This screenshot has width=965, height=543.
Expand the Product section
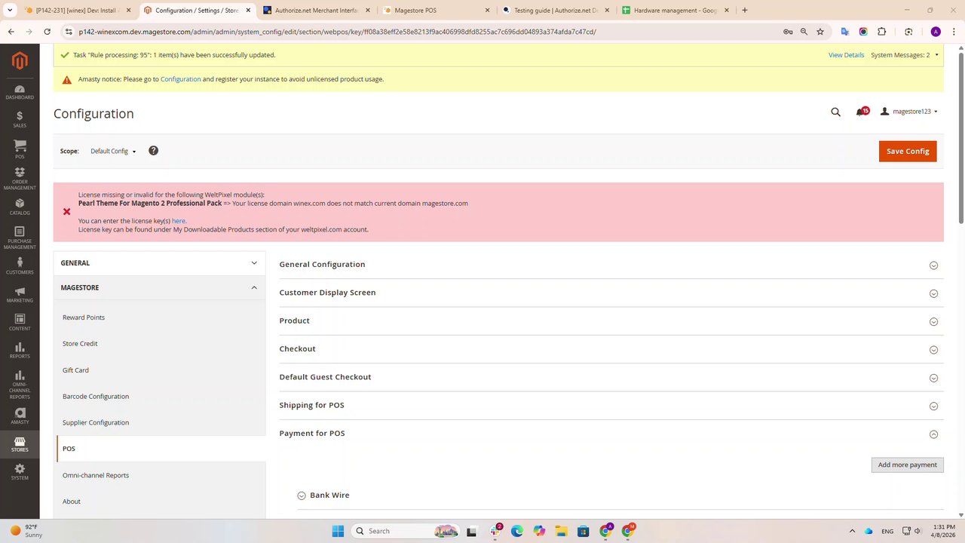[611, 321]
